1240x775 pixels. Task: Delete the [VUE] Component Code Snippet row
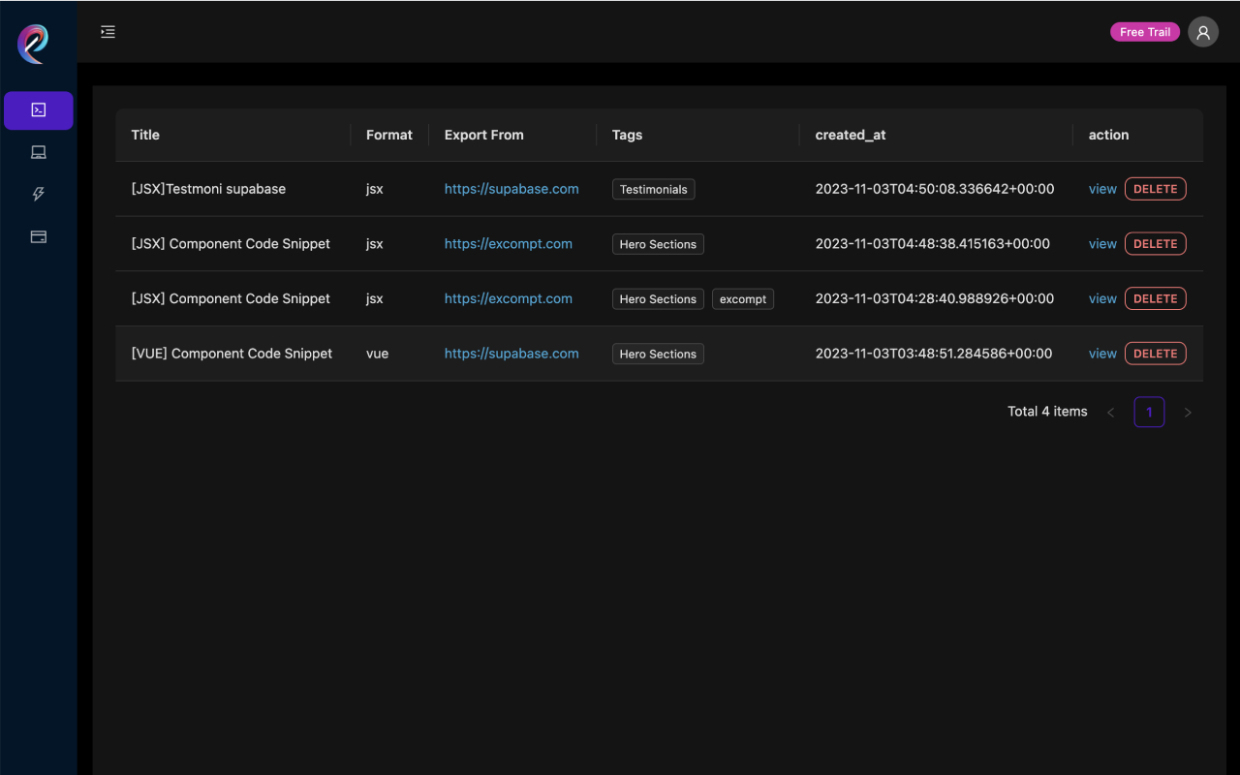click(x=1155, y=354)
